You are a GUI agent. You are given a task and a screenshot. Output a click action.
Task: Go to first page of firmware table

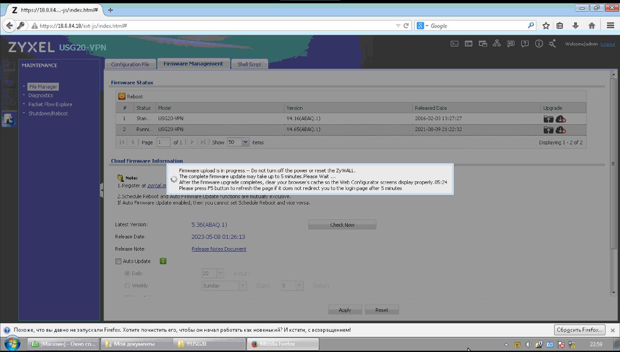point(122,142)
